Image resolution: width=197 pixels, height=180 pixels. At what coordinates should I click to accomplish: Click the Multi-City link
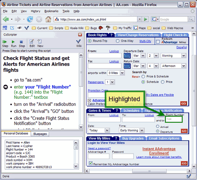(145, 41)
